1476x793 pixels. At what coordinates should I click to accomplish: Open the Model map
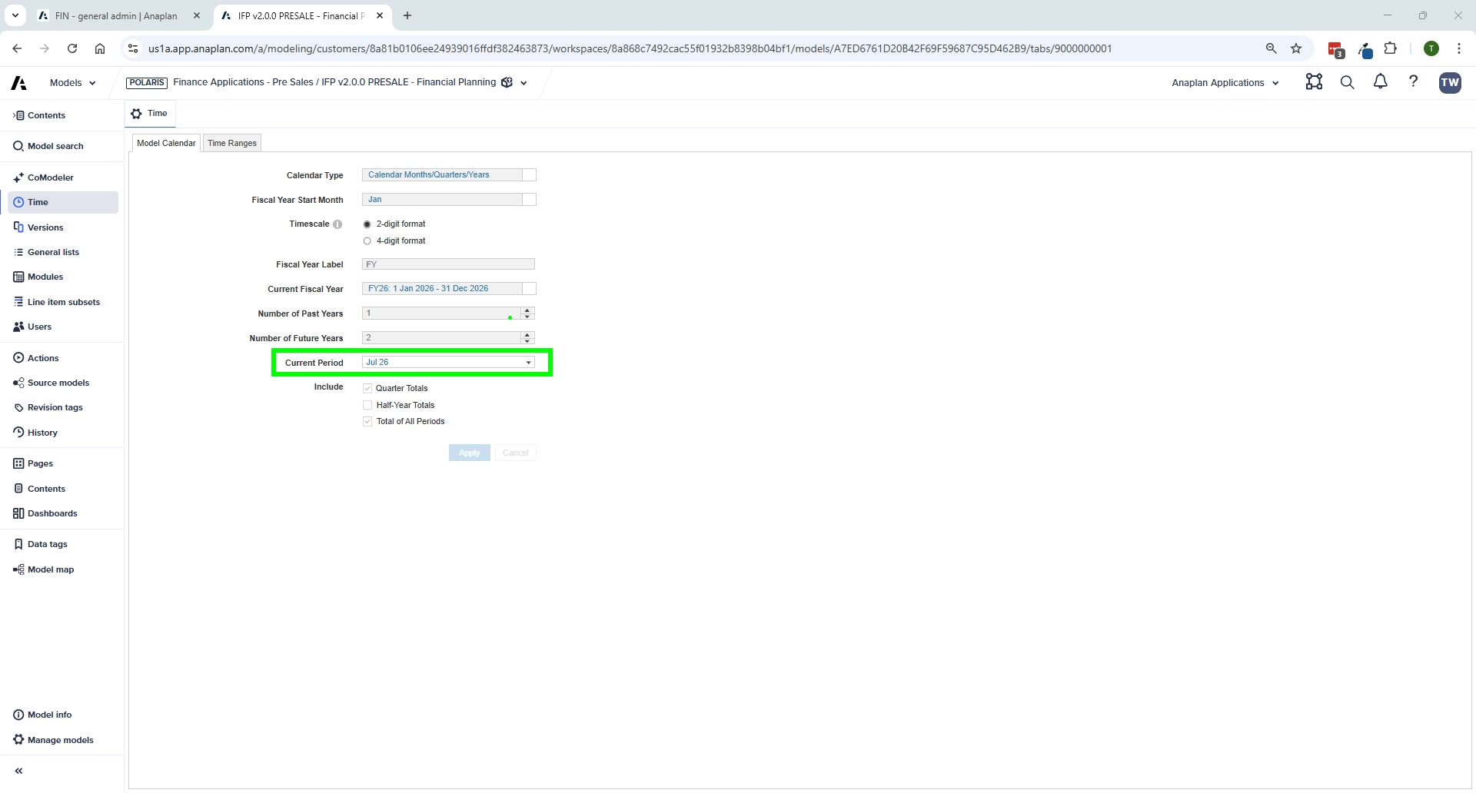coord(51,569)
